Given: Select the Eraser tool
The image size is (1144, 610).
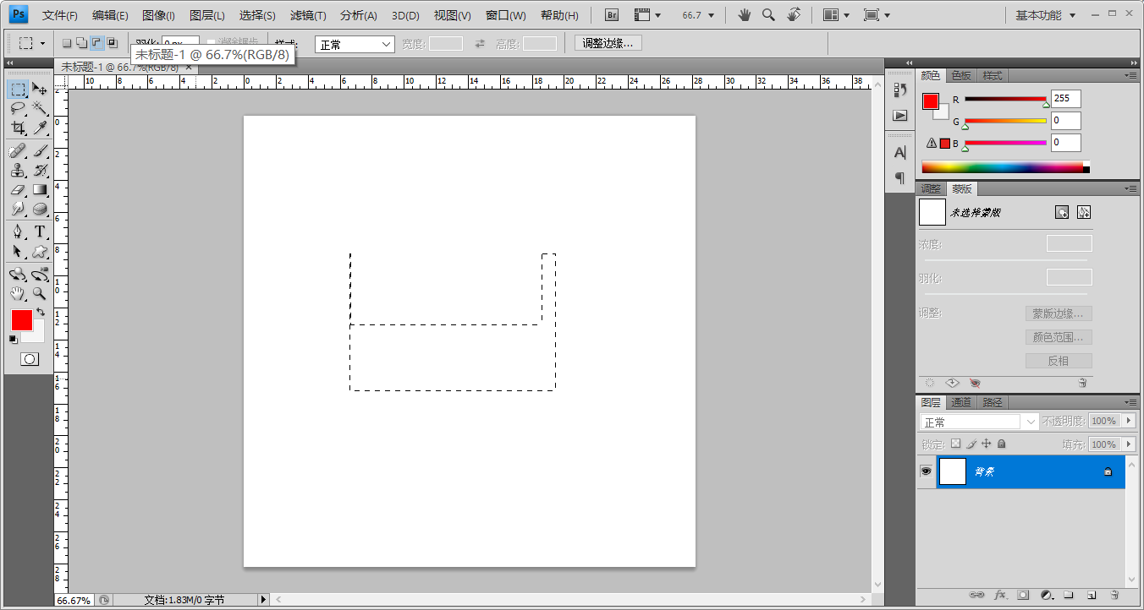Looking at the screenshot, I should pyautogui.click(x=18, y=189).
